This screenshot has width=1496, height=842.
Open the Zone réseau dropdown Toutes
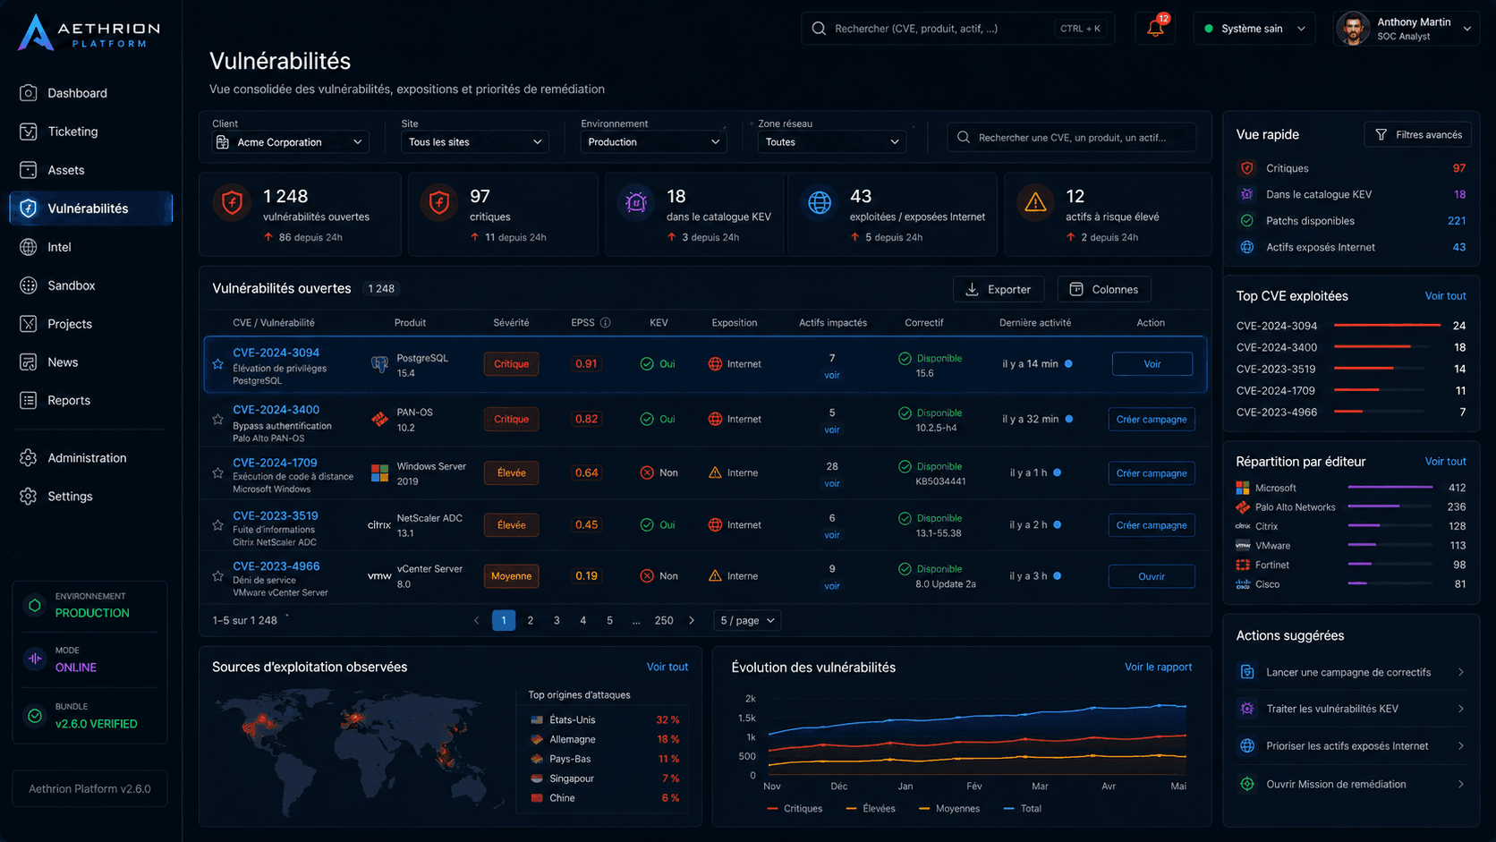pos(831,142)
